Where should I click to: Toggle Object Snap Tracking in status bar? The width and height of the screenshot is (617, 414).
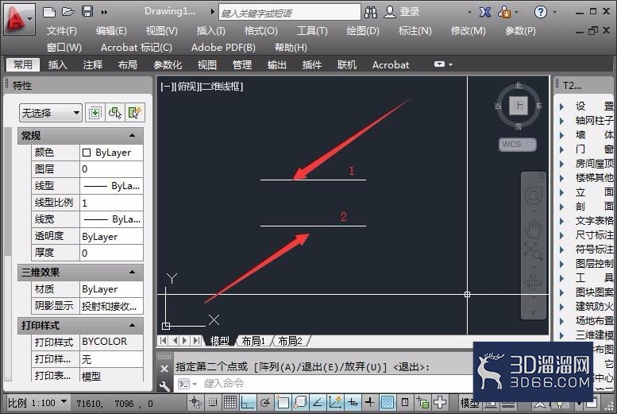tap(318, 402)
